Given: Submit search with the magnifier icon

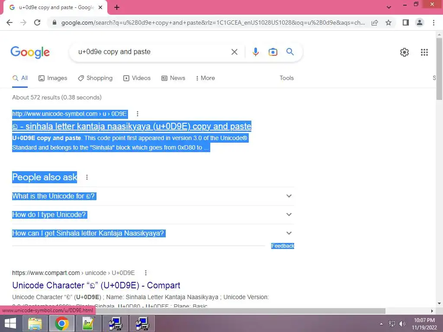Looking at the screenshot, I should pos(290,52).
